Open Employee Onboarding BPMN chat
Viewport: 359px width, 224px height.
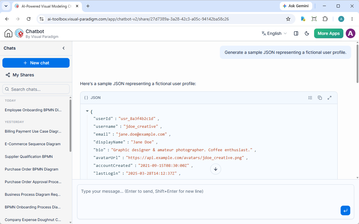33,110
